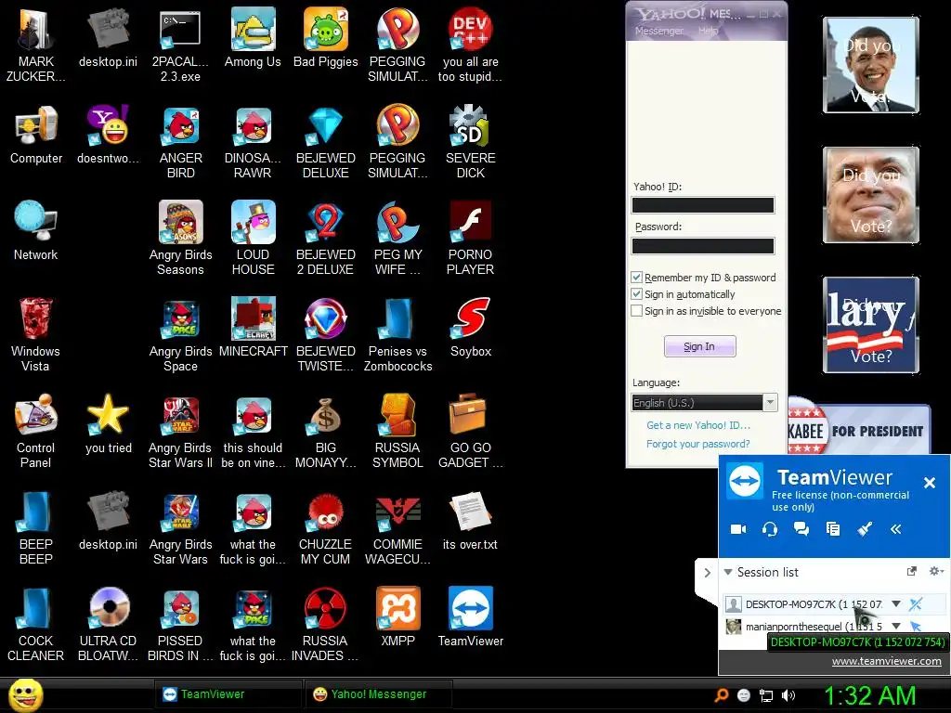Screen dimensions: 951x713
Task: Open the volume speaker tray icon
Action: 788,695
